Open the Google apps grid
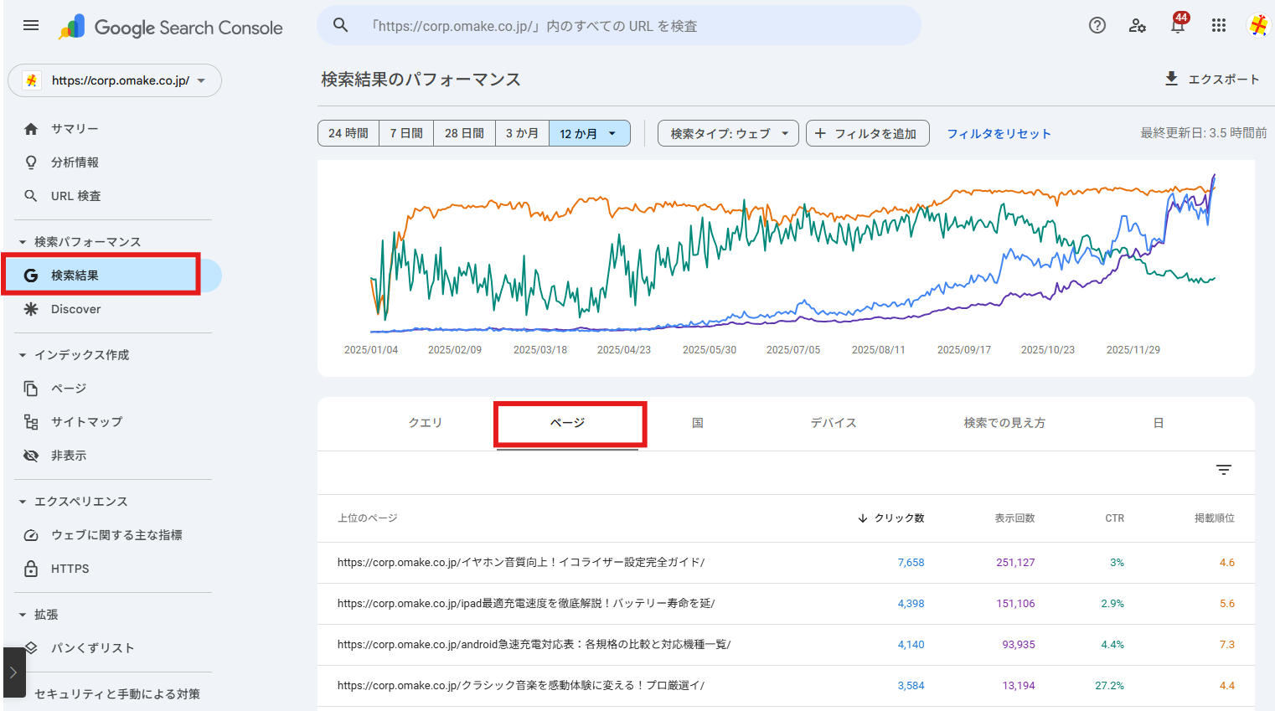Viewport: 1275px width, 711px height. 1218,25
